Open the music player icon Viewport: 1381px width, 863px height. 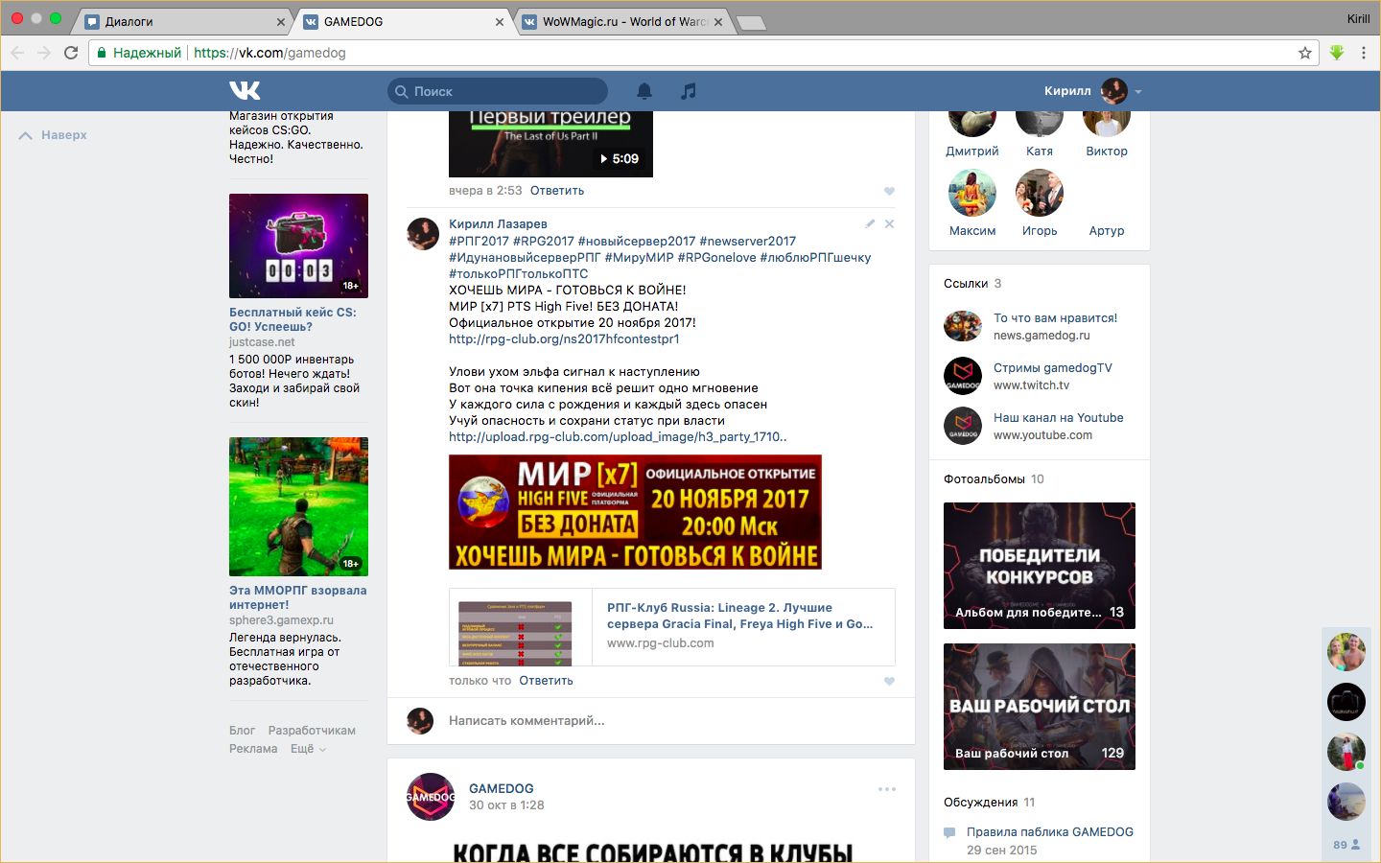pyautogui.click(x=688, y=91)
